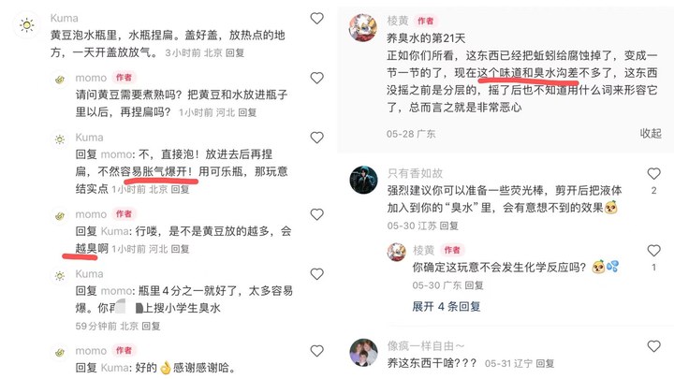Reply to Kuma's soybean bottle comment
The height and width of the screenshot is (379, 674).
pyautogui.click(x=235, y=52)
